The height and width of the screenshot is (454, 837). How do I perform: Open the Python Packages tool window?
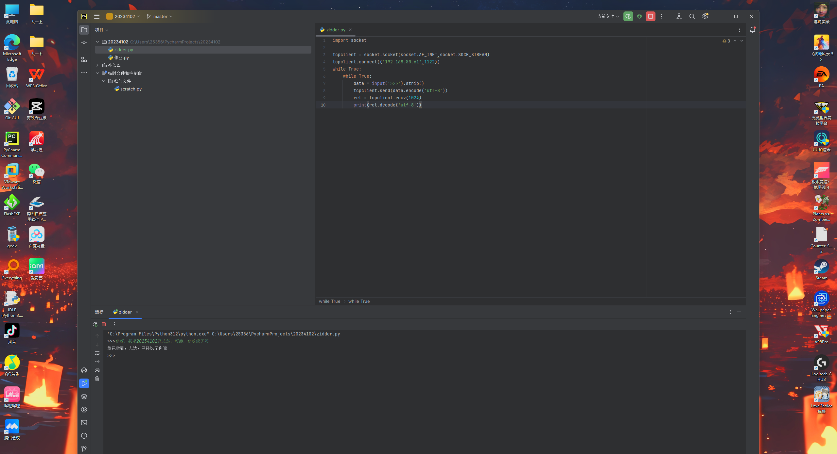pyautogui.click(x=84, y=397)
